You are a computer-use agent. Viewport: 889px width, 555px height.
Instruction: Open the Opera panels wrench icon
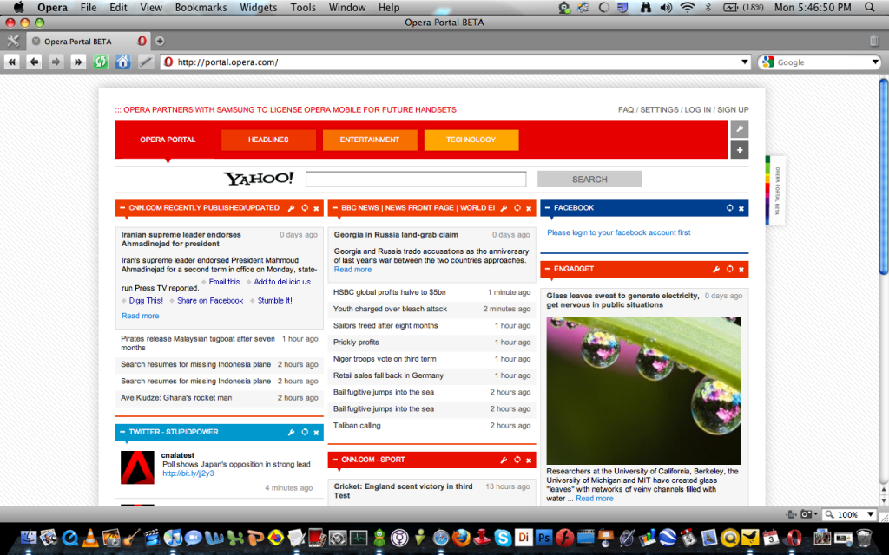12,41
